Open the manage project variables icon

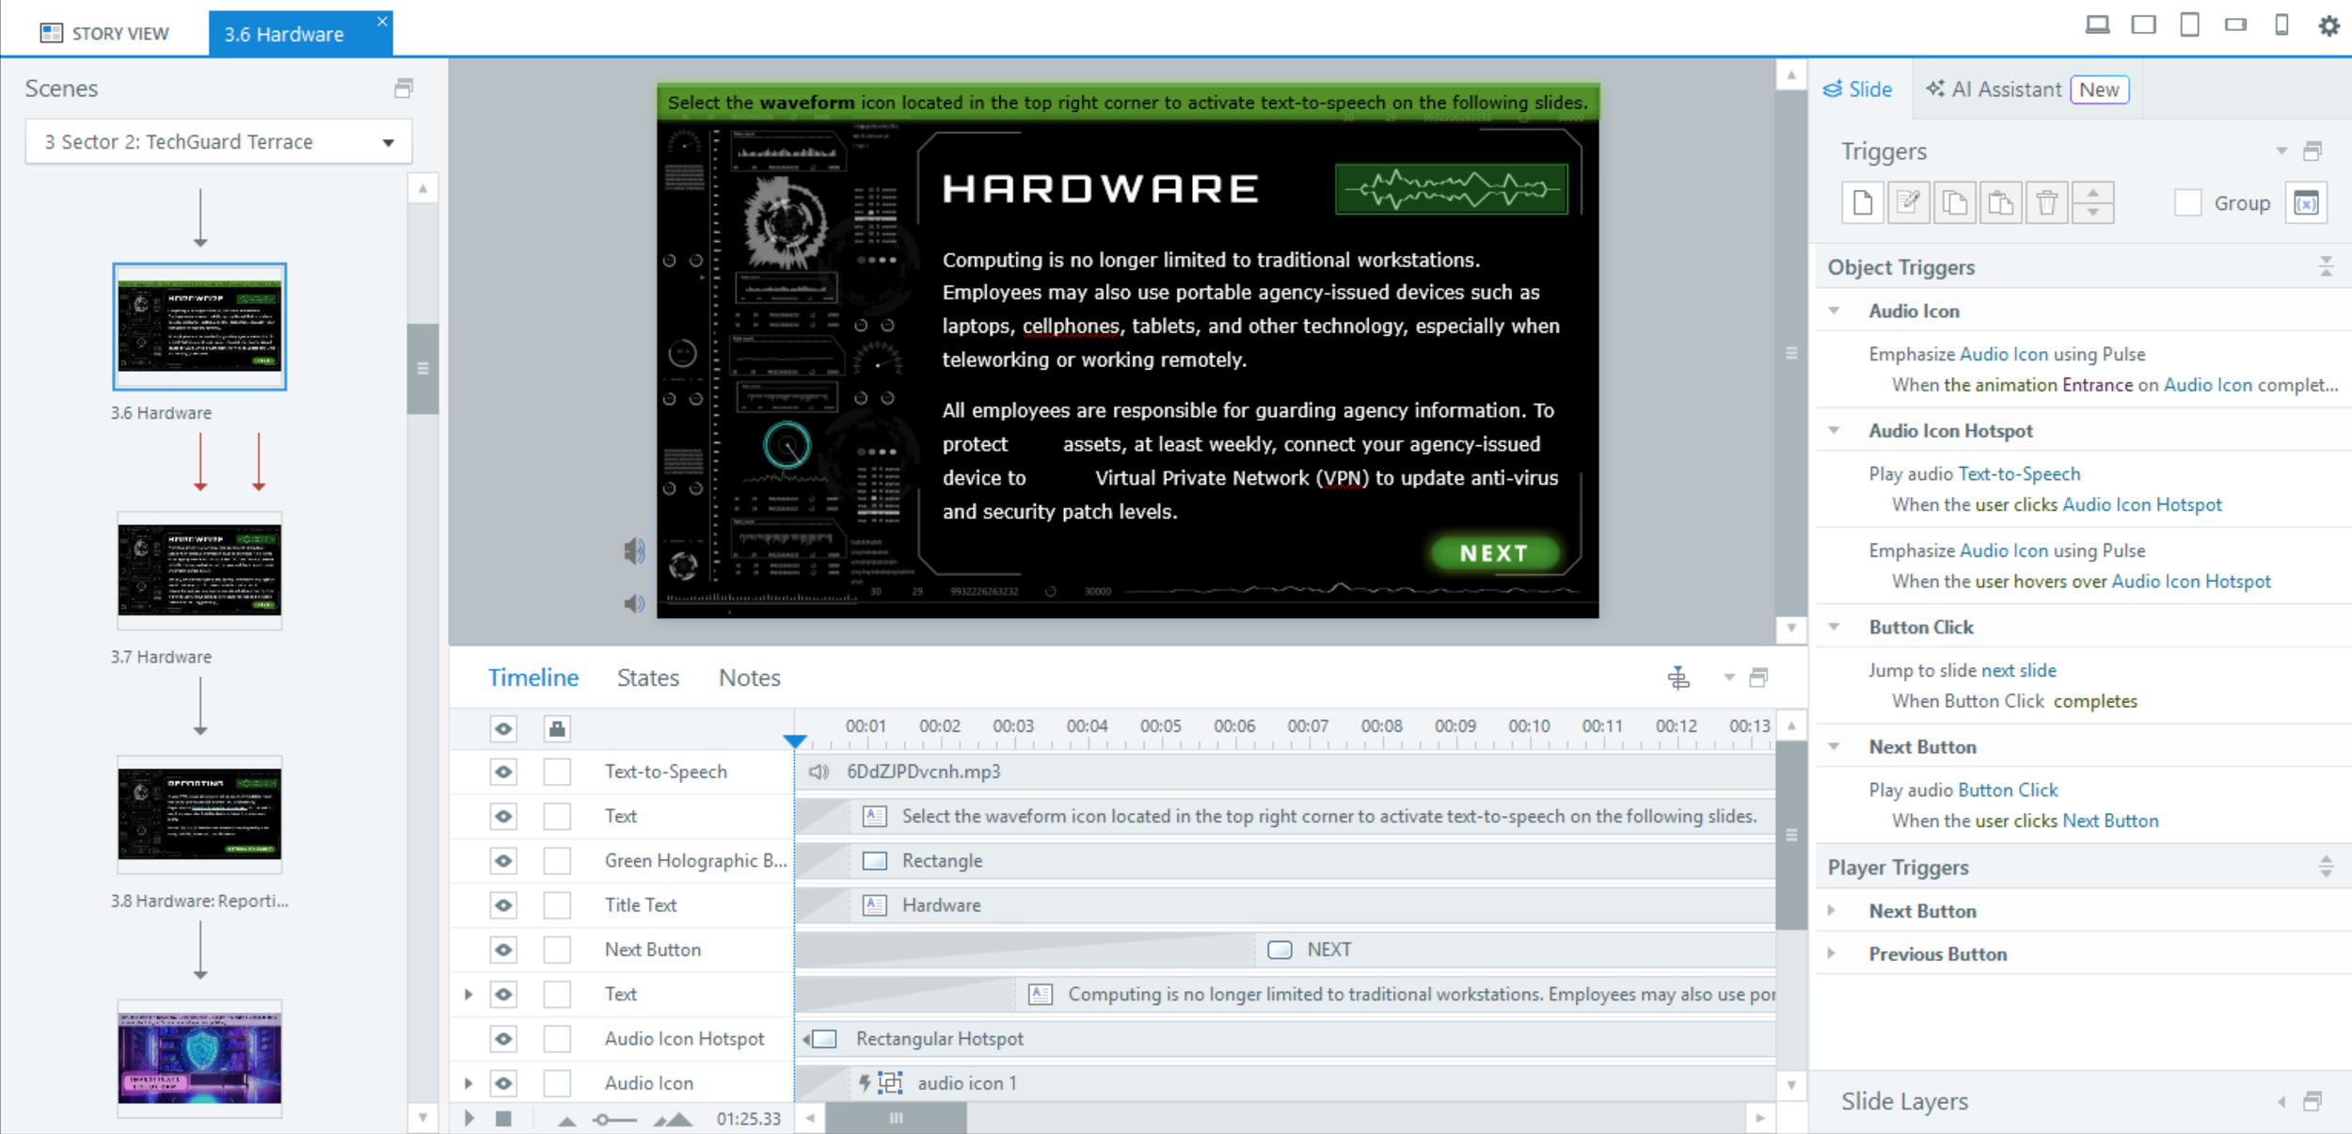point(2306,203)
